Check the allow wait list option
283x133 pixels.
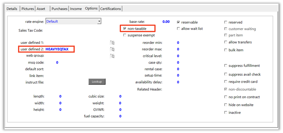click(178, 29)
